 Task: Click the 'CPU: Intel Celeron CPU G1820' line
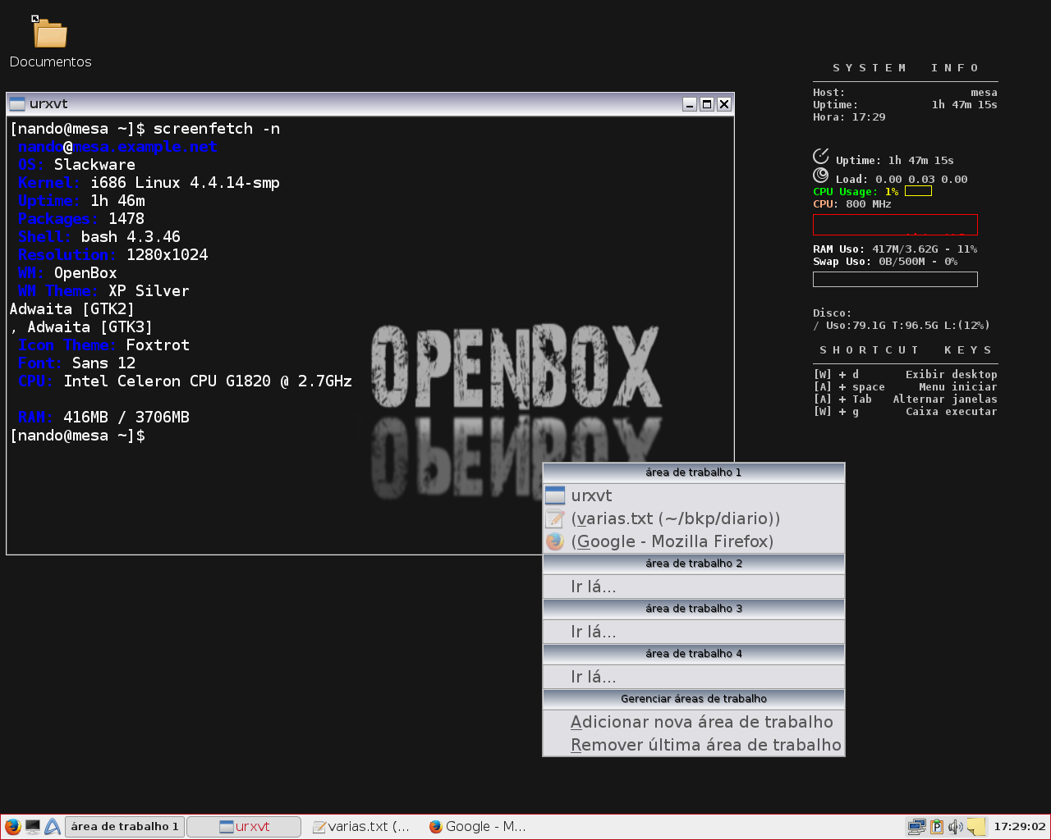coord(185,381)
